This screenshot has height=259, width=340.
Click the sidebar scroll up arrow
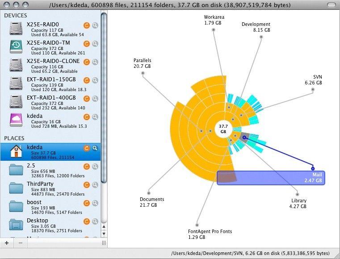(104, 227)
